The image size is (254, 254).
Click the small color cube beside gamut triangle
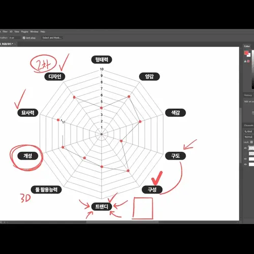tap(248, 61)
